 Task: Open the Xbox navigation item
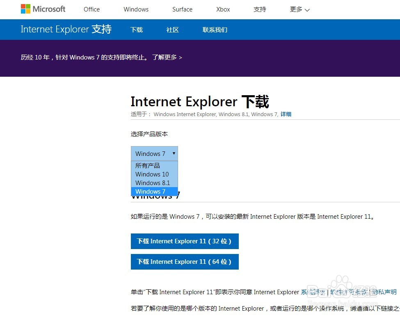[x=223, y=9]
